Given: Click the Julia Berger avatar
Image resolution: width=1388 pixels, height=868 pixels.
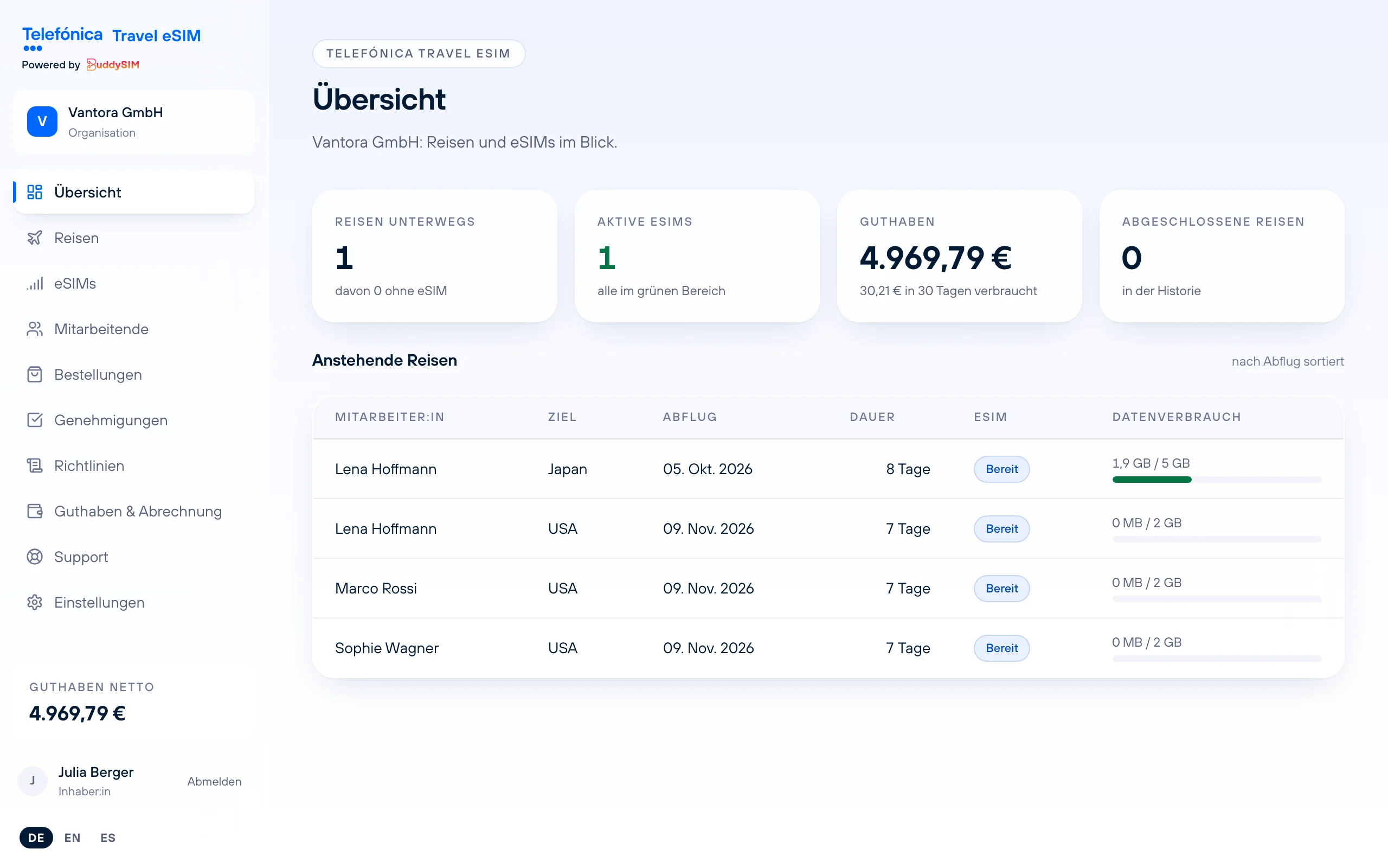Looking at the screenshot, I should click(x=33, y=781).
